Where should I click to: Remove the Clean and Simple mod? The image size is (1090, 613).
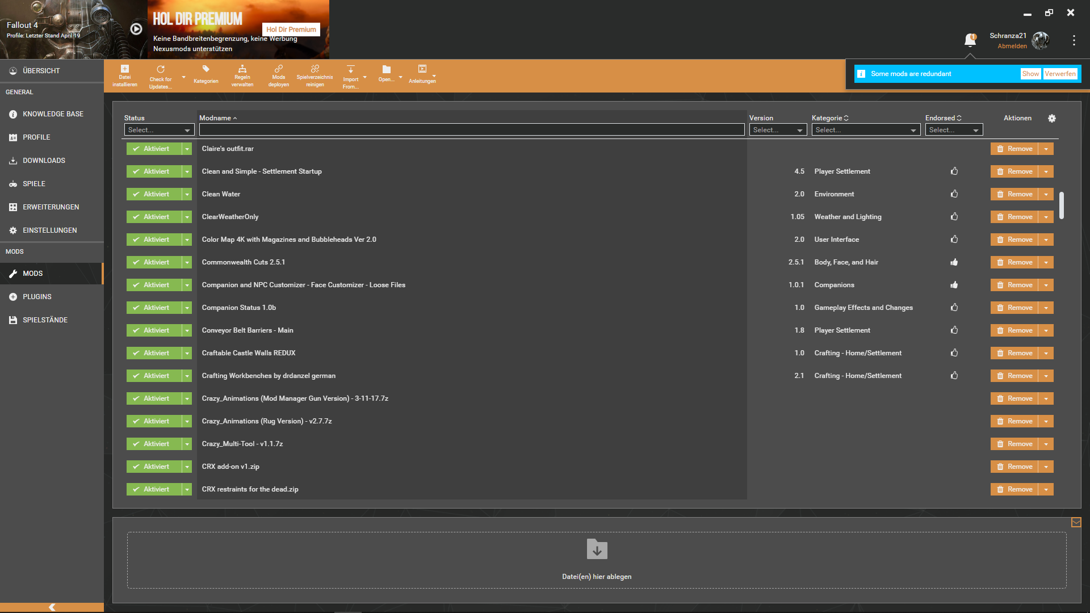click(x=1014, y=171)
